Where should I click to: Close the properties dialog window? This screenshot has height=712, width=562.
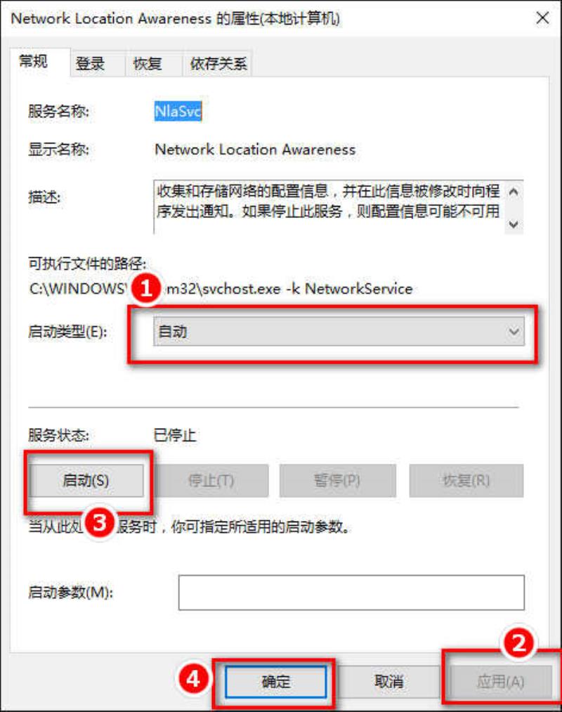click(x=542, y=18)
